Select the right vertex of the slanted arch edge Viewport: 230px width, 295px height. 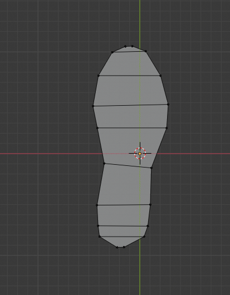tap(151, 168)
